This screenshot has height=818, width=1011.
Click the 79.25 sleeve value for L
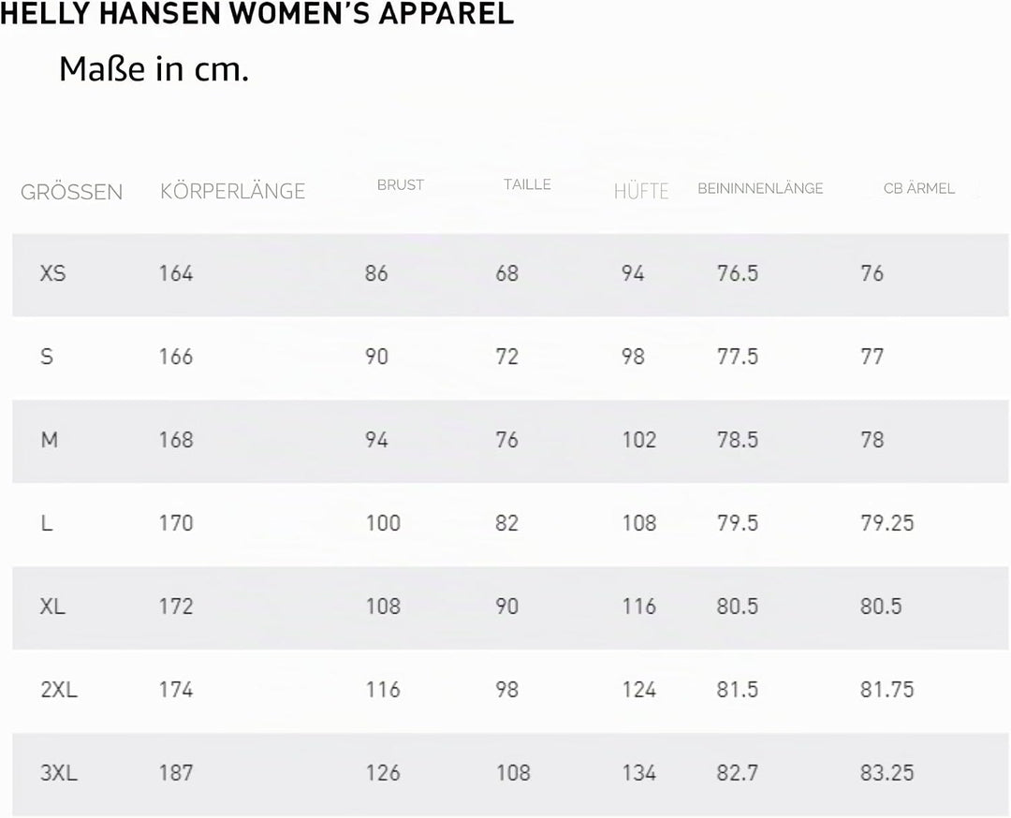pos(887,523)
